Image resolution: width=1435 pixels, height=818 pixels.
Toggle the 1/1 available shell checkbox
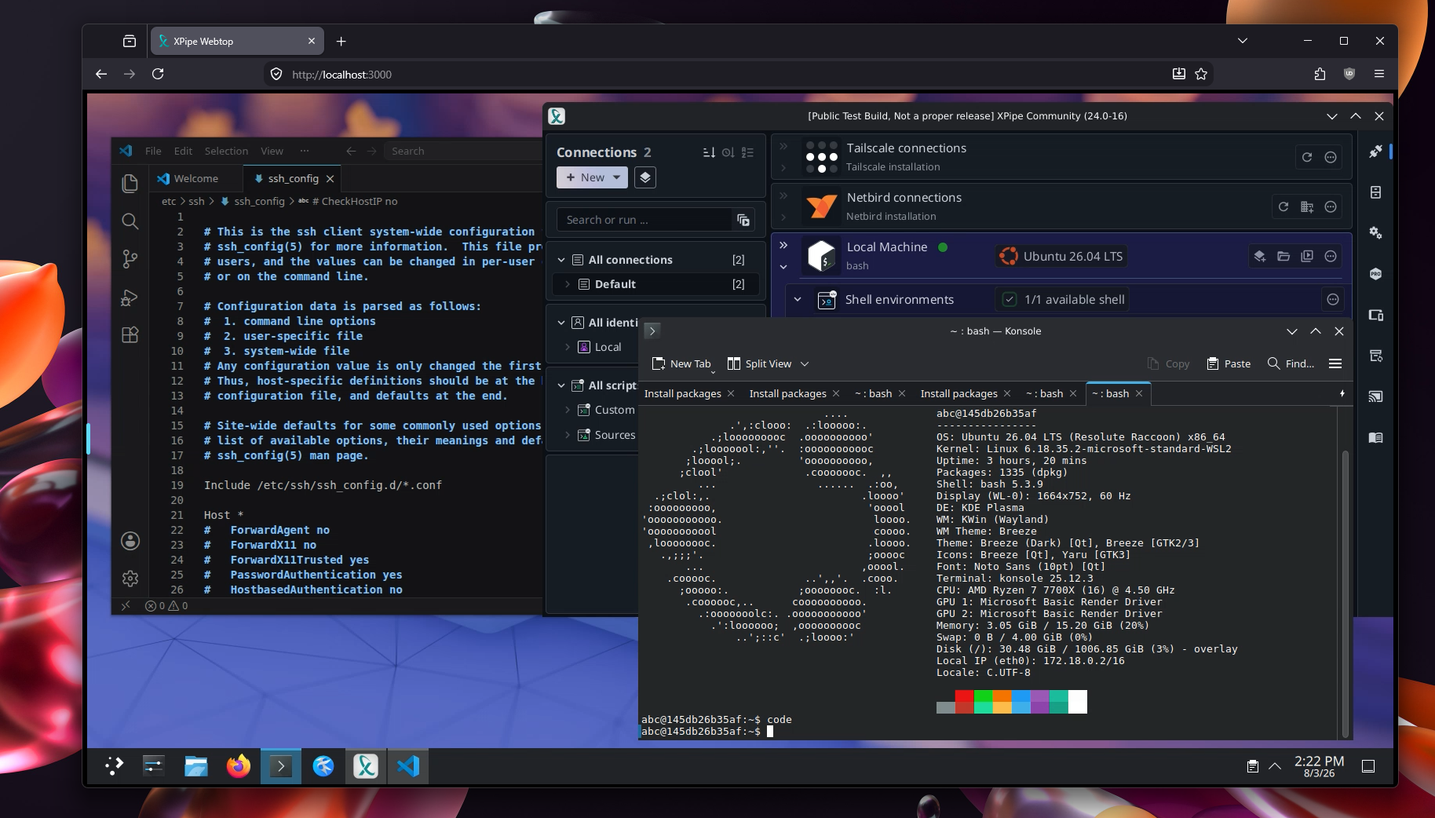(x=1010, y=299)
